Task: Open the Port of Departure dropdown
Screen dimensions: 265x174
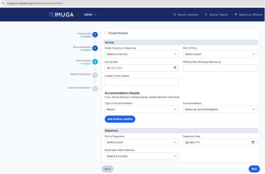Action: click(142, 142)
